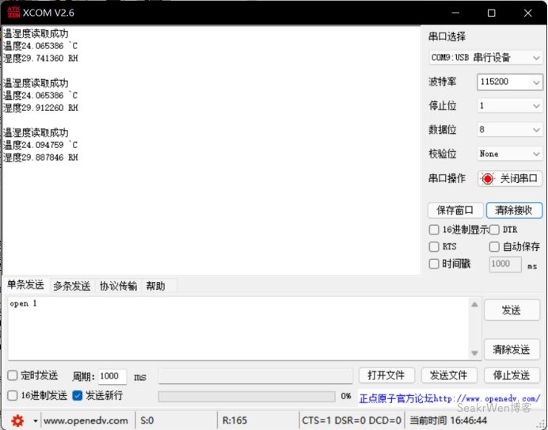This screenshot has height=430, width=548.
Task: Open the 协议传输 tab
Action: click(118, 286)
